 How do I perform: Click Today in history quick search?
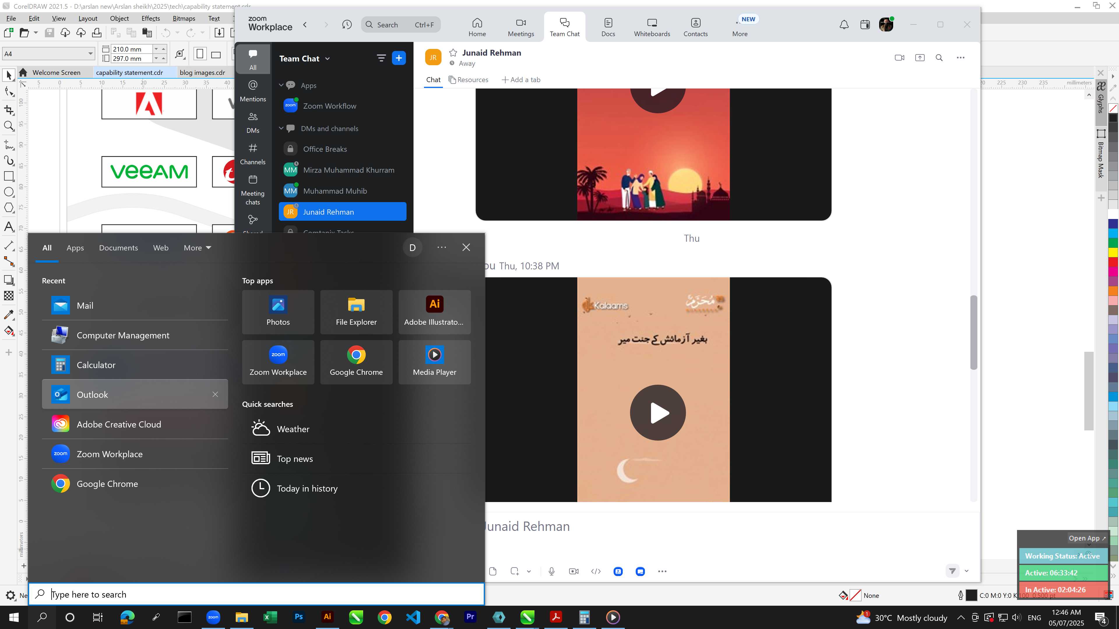click(x=356, y=488)
